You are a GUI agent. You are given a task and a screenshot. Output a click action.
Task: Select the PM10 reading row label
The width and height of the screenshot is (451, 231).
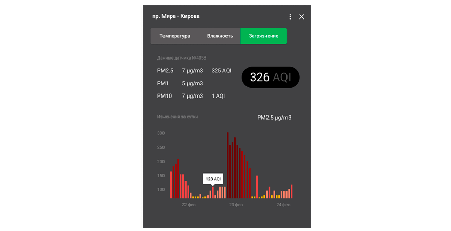coord(165,96)
